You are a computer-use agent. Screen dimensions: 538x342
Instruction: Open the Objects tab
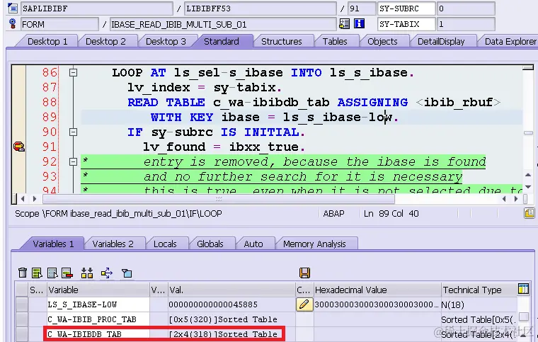pyautogui.click(x=382, y=41)
